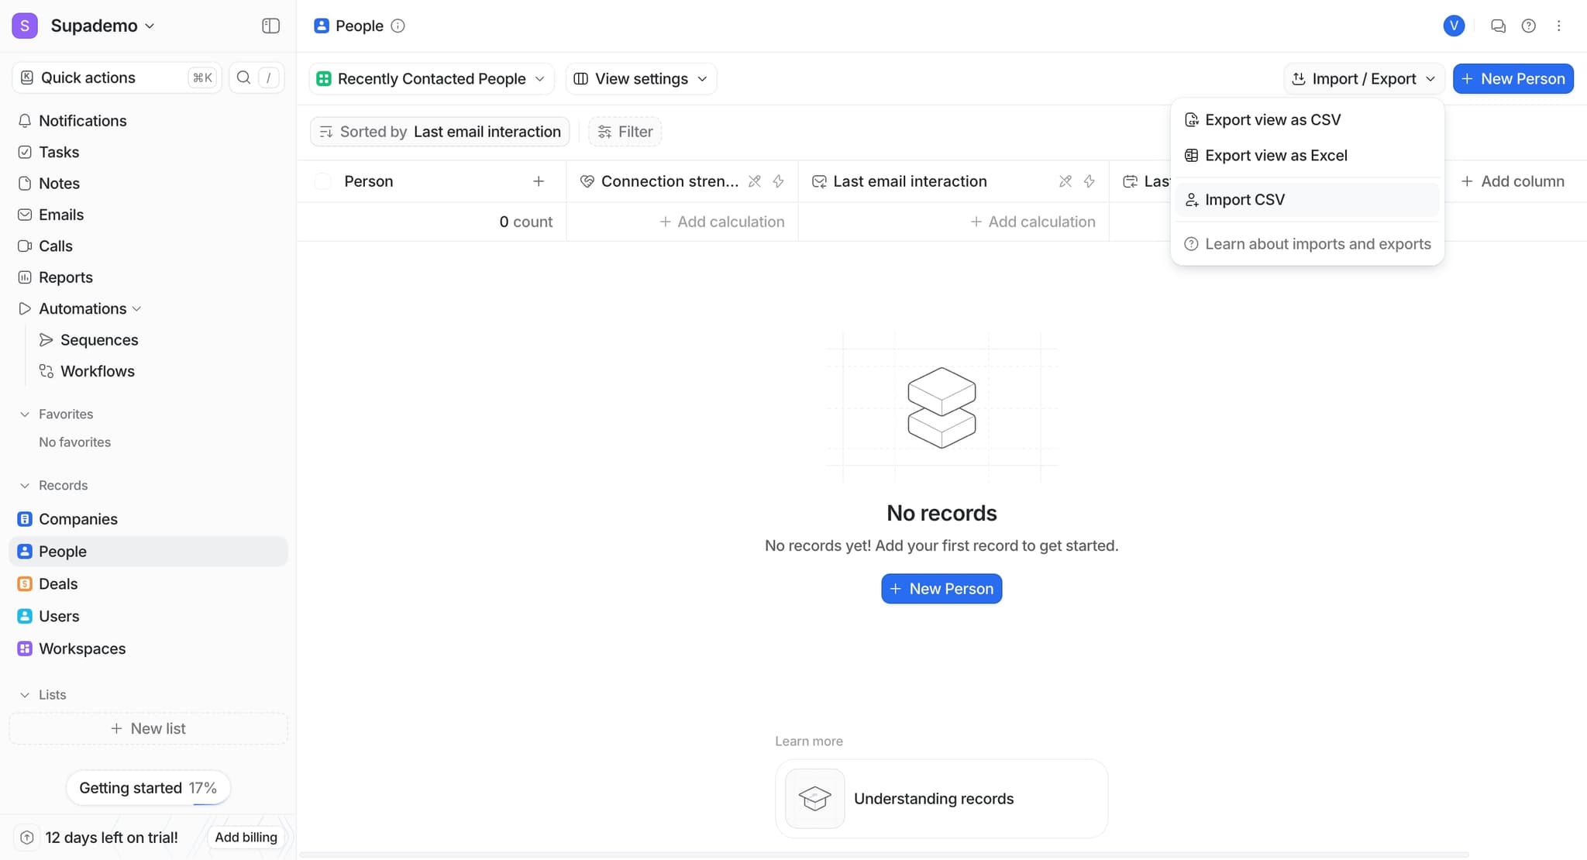This screenshot has width=1587, height=860.
Task: Open the chat messages icon top right
Action: click(x=1497, y=26)
